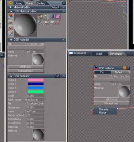Select the Material Flavor node
The image size is (134, 142).
pyautogui.click(x=105, y=111)
